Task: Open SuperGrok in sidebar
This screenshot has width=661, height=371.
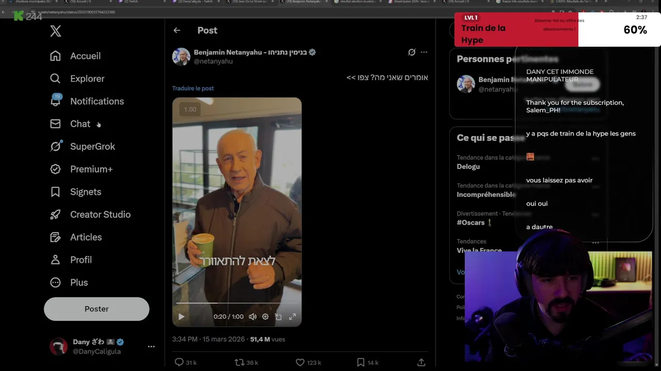Action: pyautogui.click(x=82, y=146)
